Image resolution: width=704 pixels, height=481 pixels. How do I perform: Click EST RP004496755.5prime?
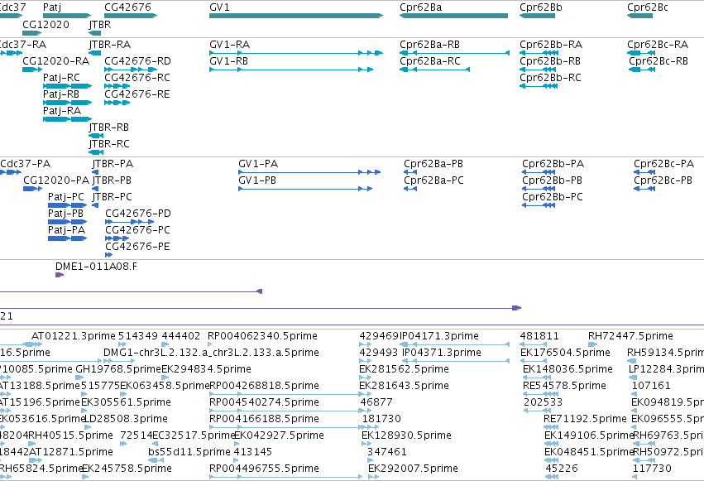coord(285,477)
